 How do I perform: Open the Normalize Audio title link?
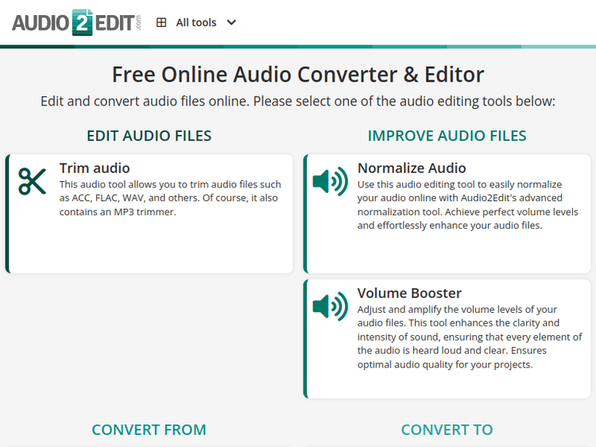pos(412,168)
